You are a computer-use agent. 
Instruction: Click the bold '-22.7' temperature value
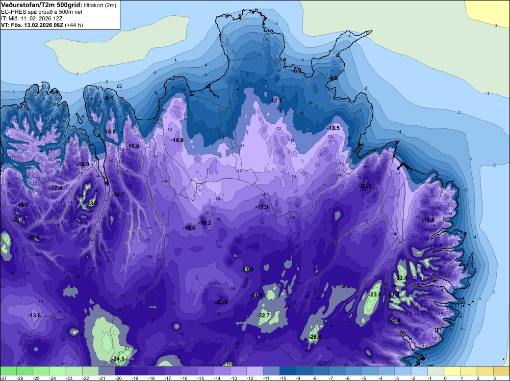tap(264, 315)
